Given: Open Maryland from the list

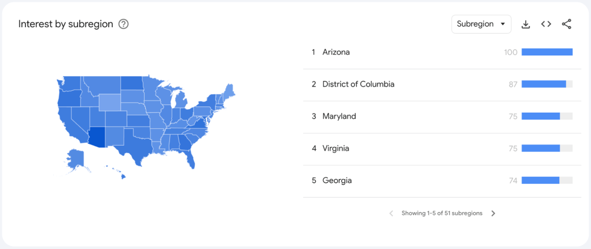Looking at the screenshot, I should [339, 116].
